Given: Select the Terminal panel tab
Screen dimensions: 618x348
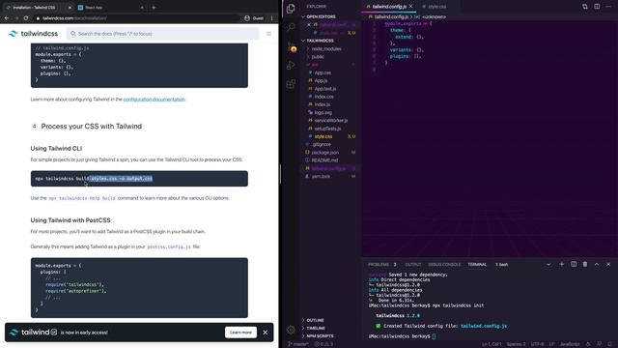Looking at the screenshot, I should pyautogui.click(x=477, y=264).
